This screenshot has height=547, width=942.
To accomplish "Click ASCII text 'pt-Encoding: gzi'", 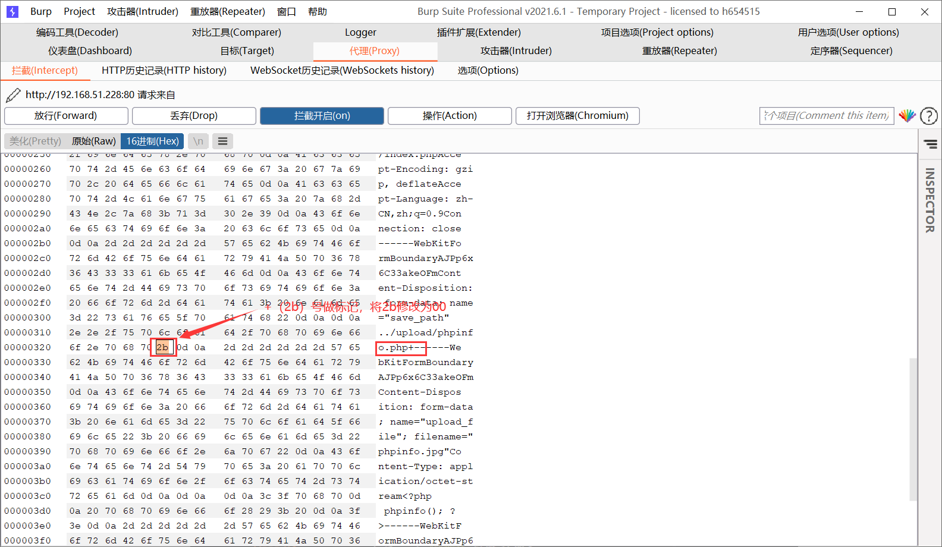I will coord(426,169).
